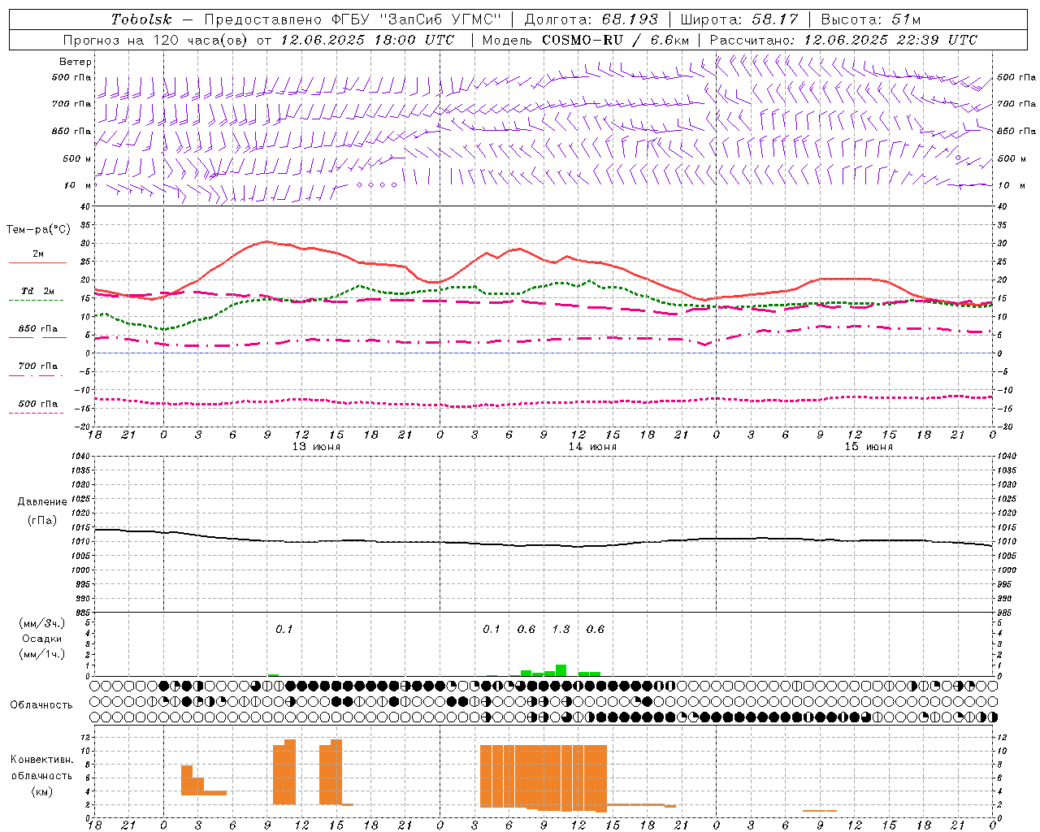Click the '(км)' convective cloud unit label
Viewport: 1040px width, 832px height.
(x=42, y=791)
